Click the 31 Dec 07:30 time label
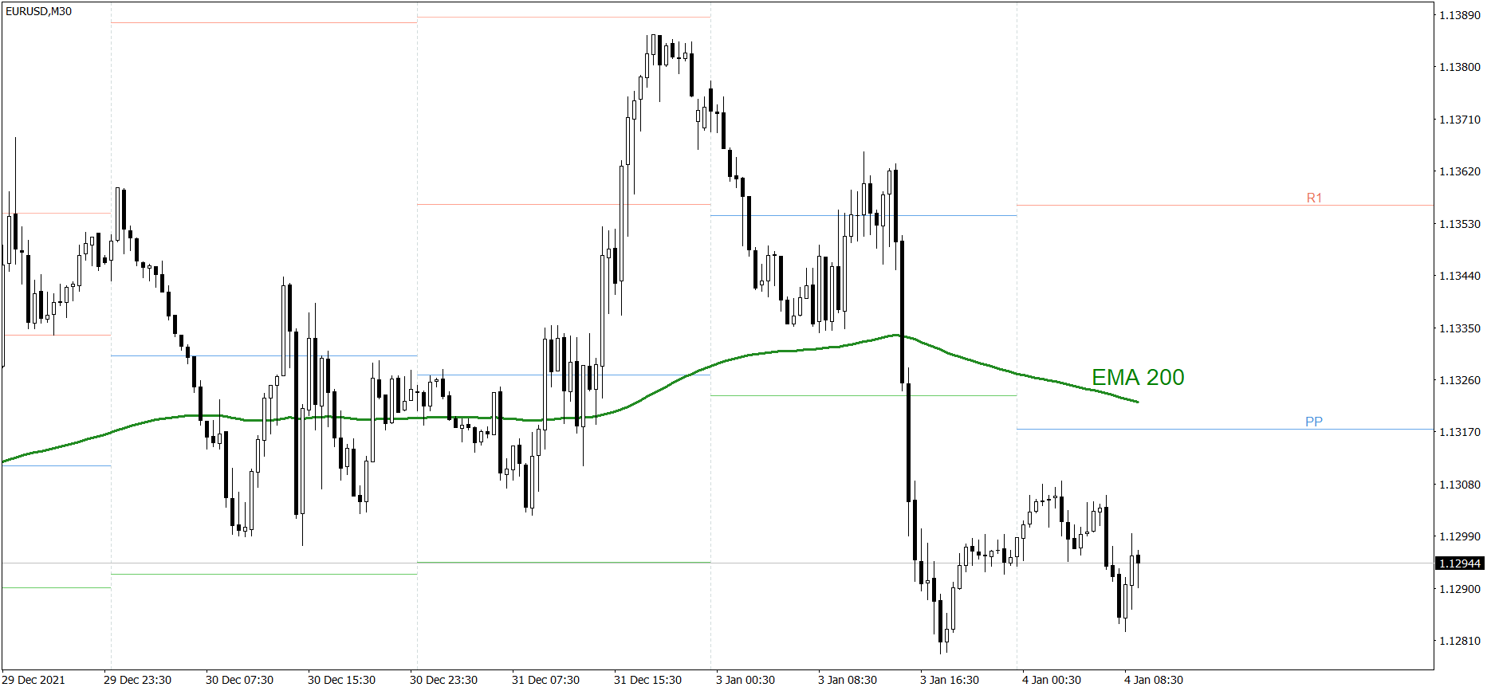The image size is (1491, 691). 545,680
